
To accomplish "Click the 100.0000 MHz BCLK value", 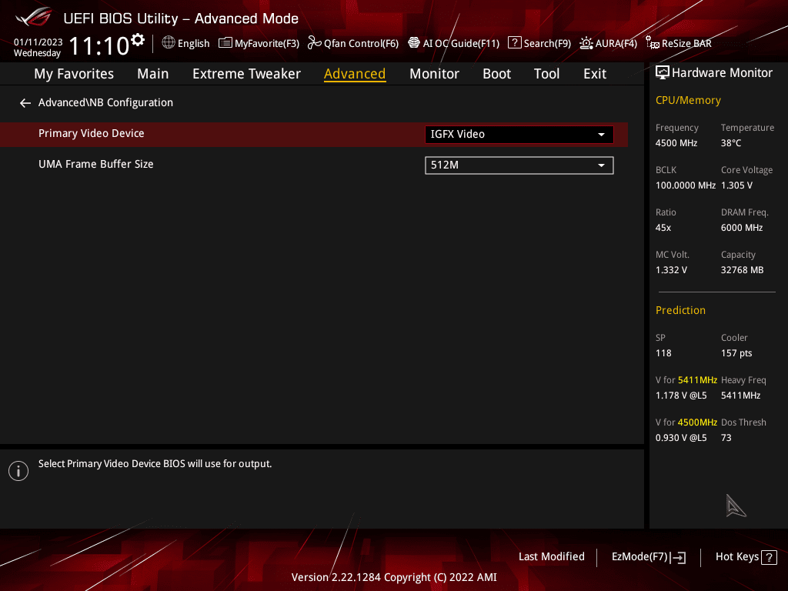I will tap(686, 185).
